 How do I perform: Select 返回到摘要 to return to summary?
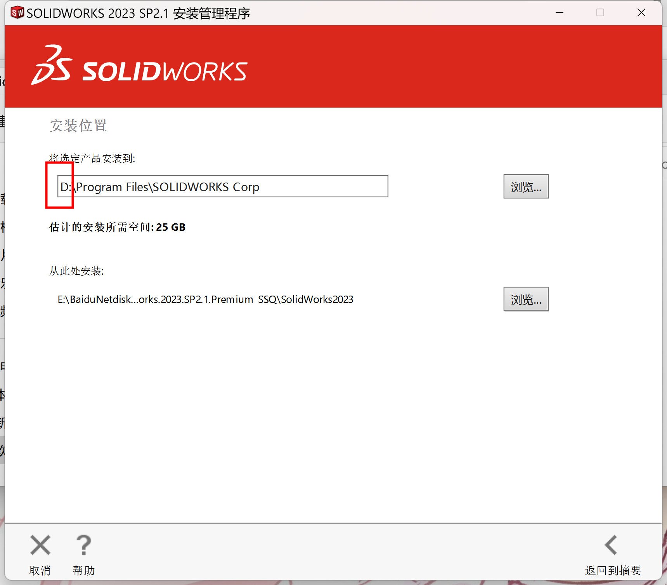[613, 570]
